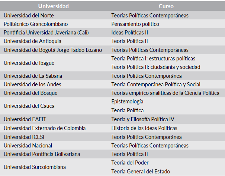
Task: Select the Pensamiento político course
Action: [135, 24]
